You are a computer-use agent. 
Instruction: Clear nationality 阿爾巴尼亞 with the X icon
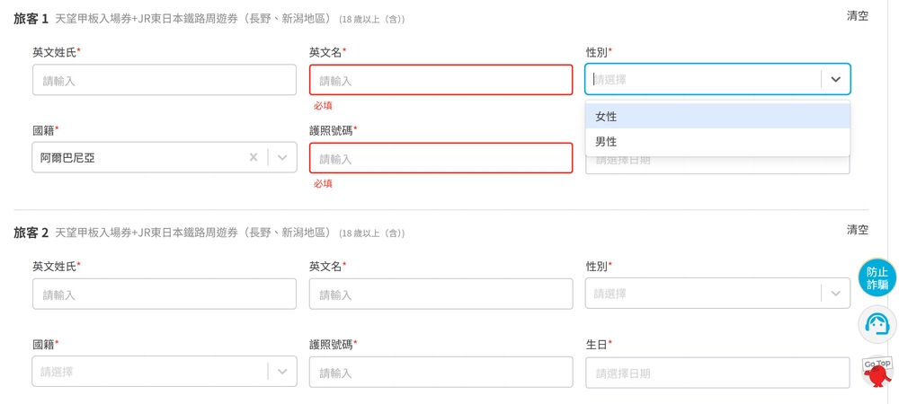pos(254,157)
